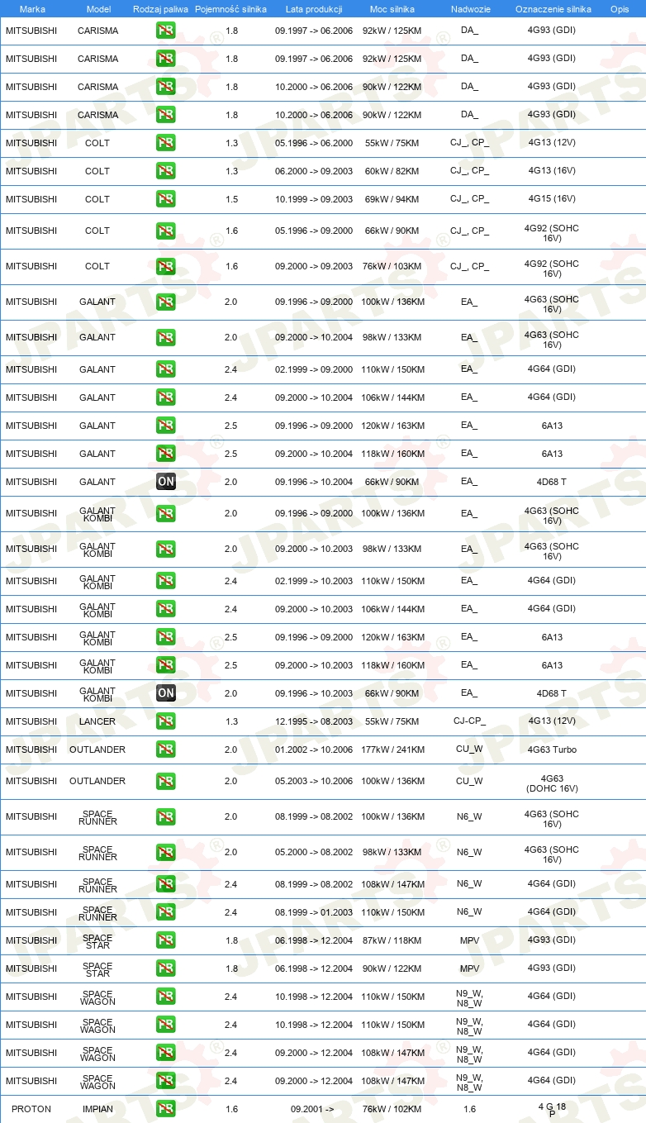Select petrol icon of SPACE RUNNER 108kW / 147KM
This screenshot has width=646, height=1123.
click(166, 884)
